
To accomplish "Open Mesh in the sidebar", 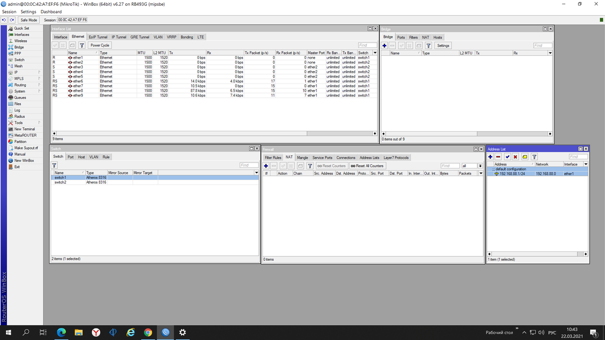I will [18, 66].
